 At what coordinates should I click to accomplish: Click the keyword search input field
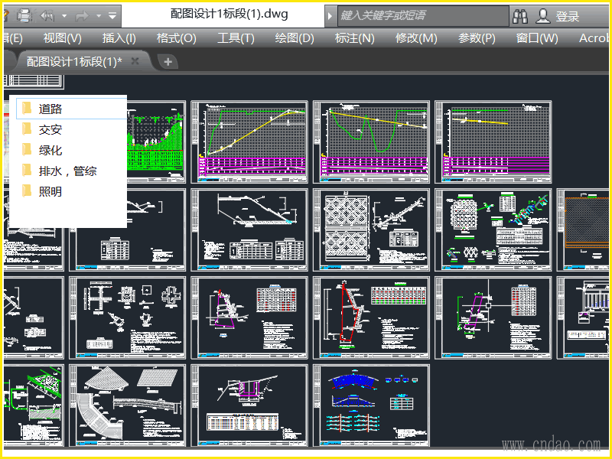click(423, 15)
